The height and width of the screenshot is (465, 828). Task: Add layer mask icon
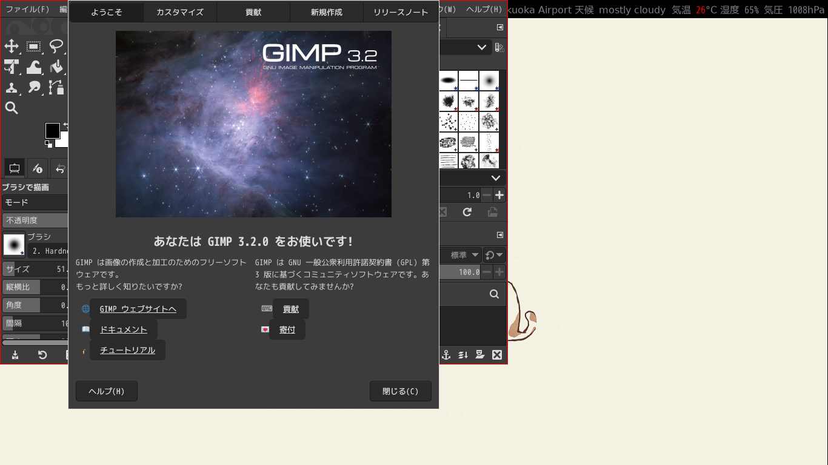pyautogui.click(x=480, y=355)
